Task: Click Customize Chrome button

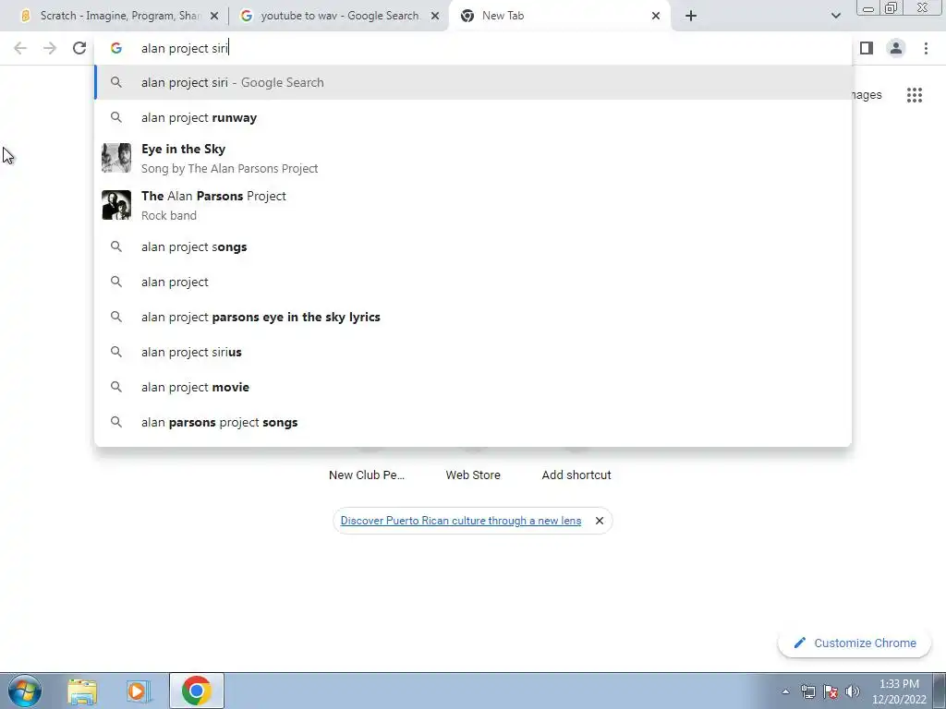Action: click(x=855, y=643)
